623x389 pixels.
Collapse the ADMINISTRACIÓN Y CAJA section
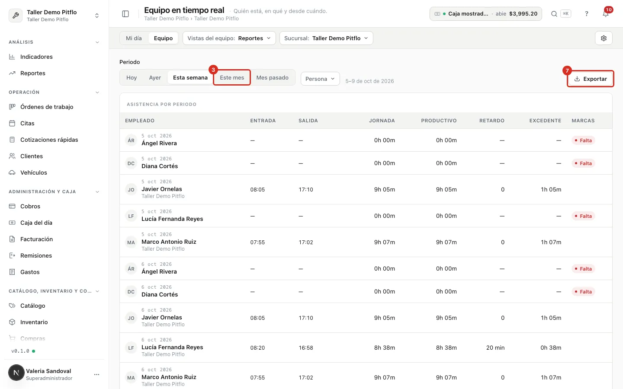tap(97, 192)
